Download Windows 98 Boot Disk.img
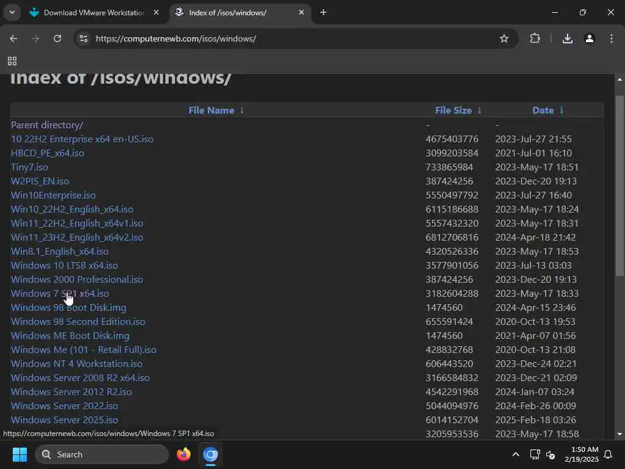 click(x=68, y=308)
